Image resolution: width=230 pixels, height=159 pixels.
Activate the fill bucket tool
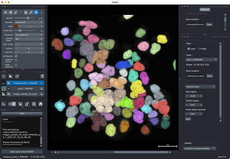pyautogui.click(x=26, y=12)
